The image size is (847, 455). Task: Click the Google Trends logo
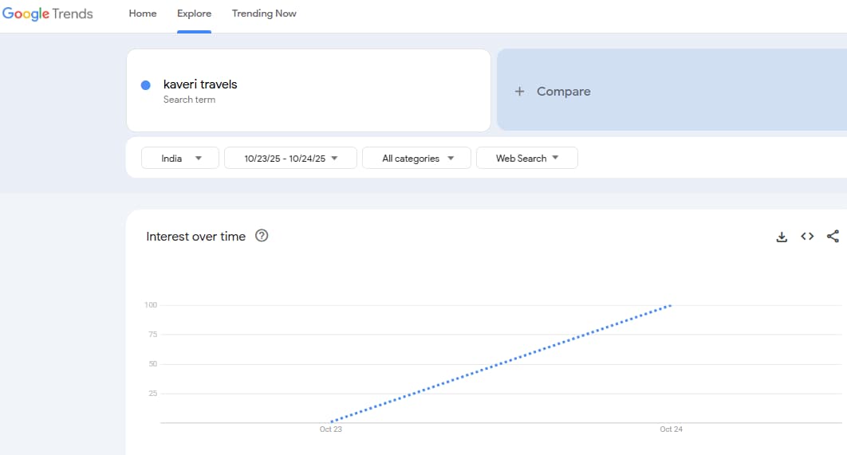tap(48, 14)
